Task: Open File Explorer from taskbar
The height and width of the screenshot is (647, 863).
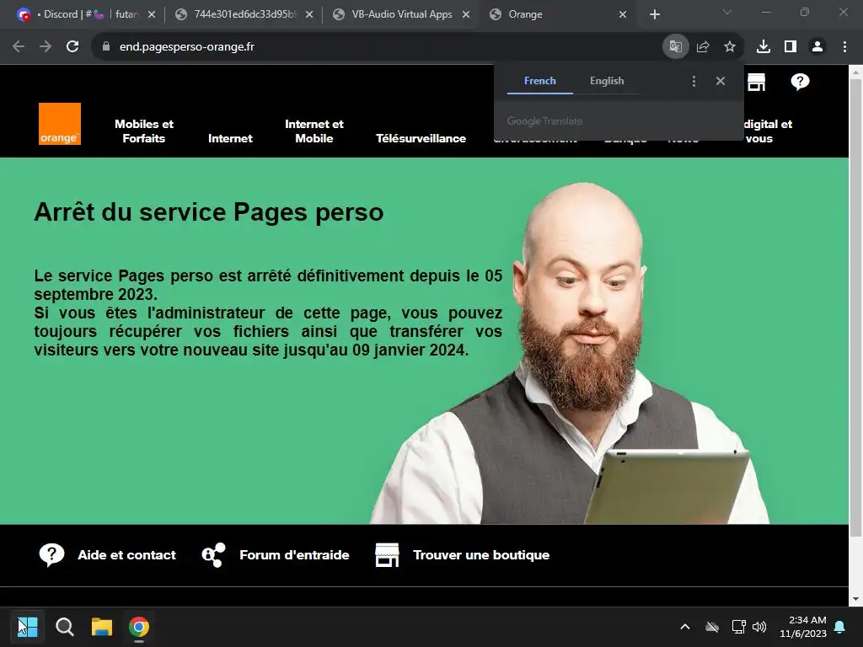Action: (x=102, y=627)
